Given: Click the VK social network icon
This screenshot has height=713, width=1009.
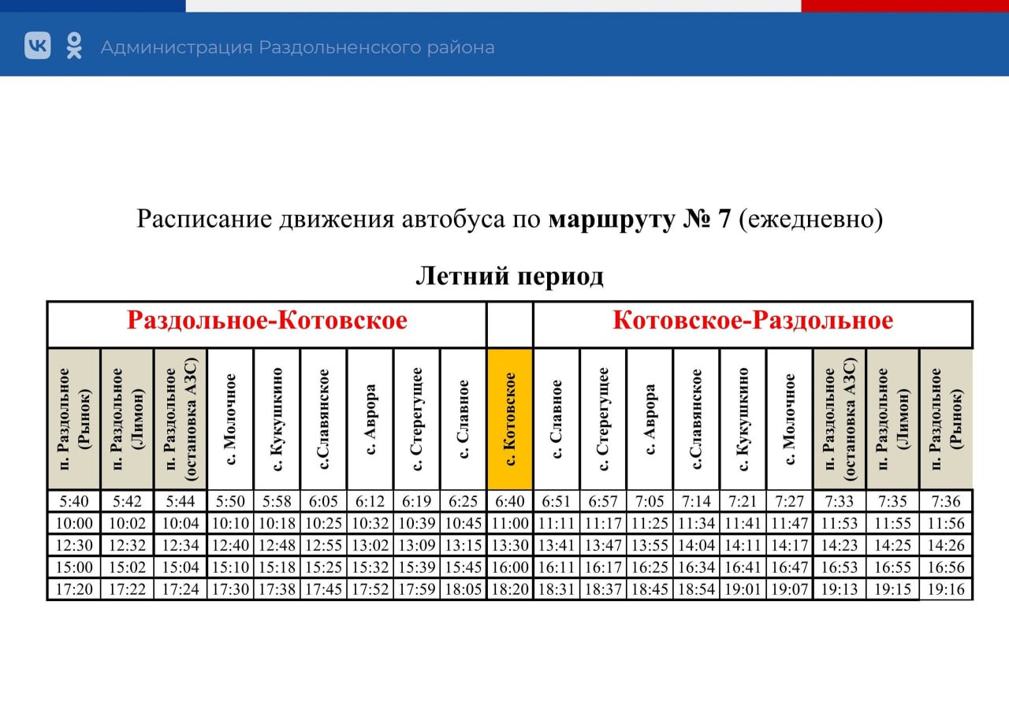Looking at the screenshot, I should (x=38, y=46).
